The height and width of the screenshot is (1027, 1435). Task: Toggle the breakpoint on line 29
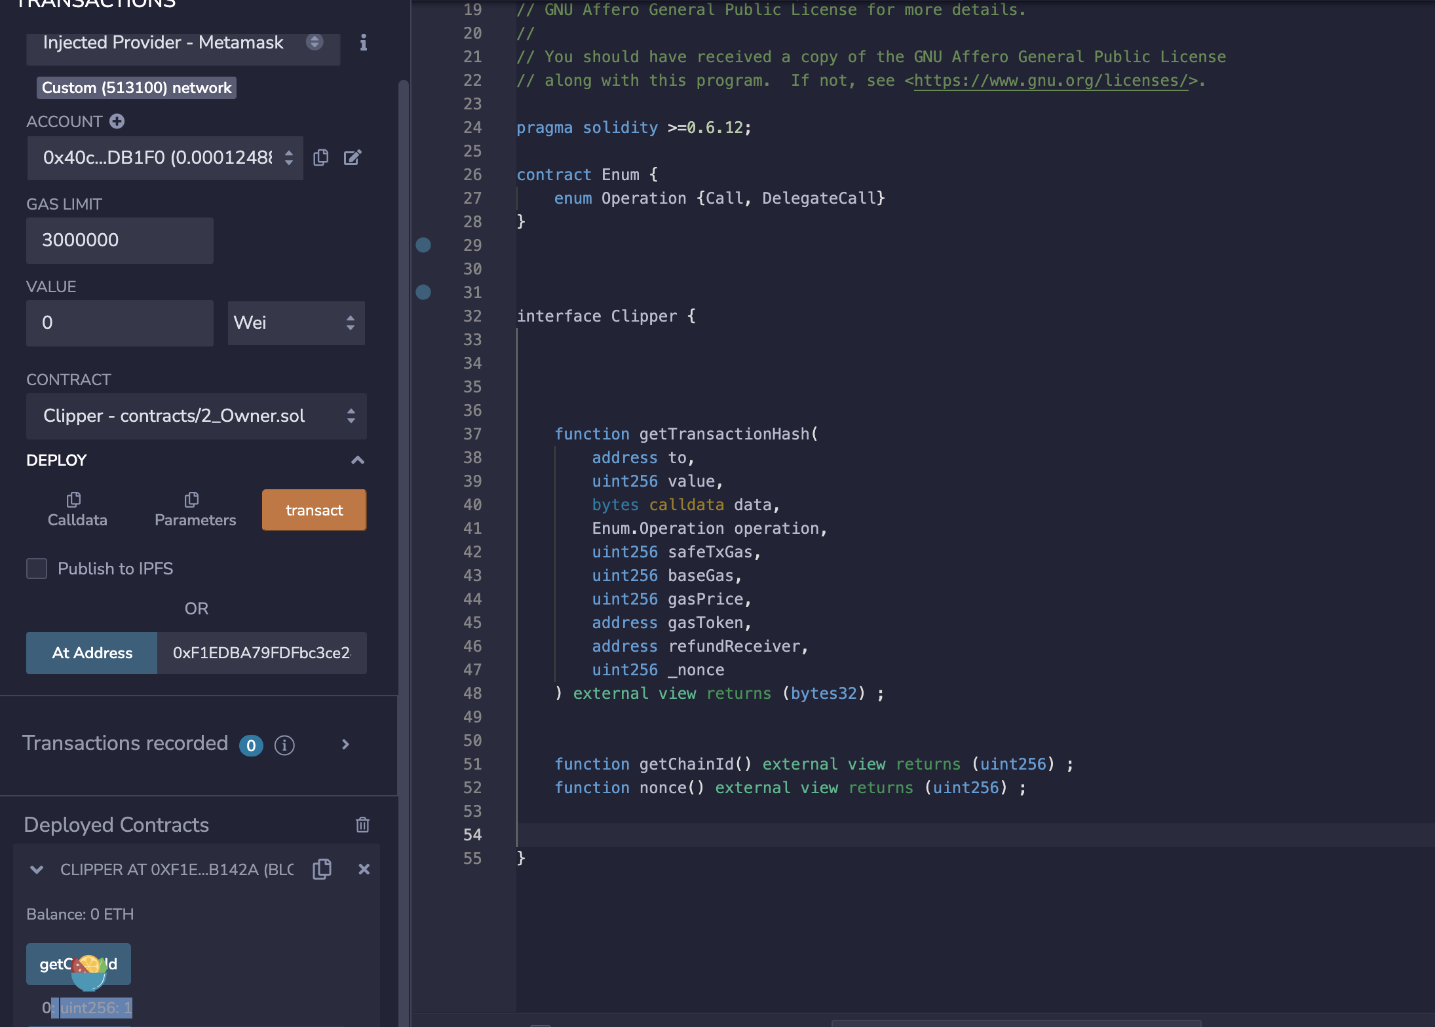point(423,245)
